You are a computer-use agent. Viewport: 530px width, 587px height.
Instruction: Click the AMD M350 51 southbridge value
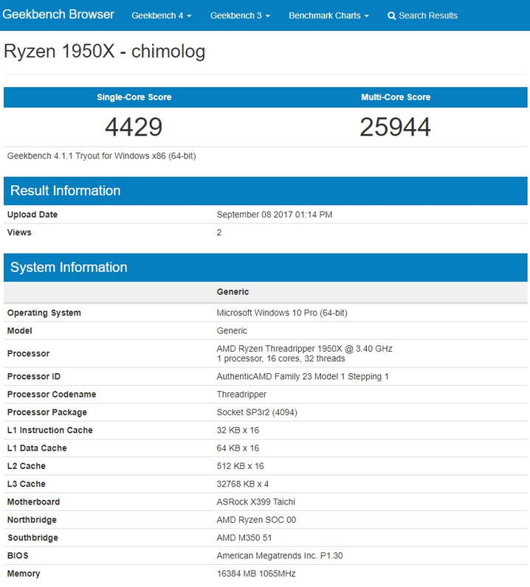click(244, 538)
